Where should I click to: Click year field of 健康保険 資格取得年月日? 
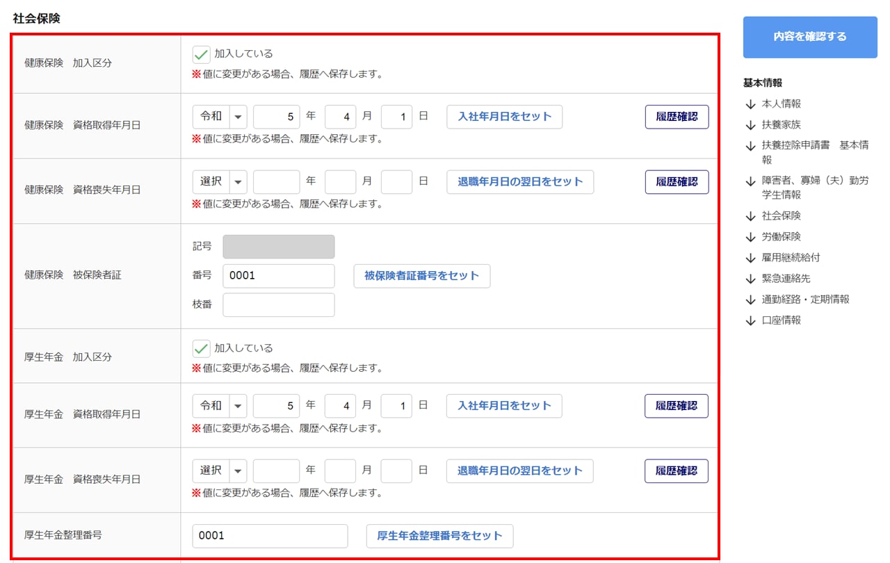click(277, 117)
